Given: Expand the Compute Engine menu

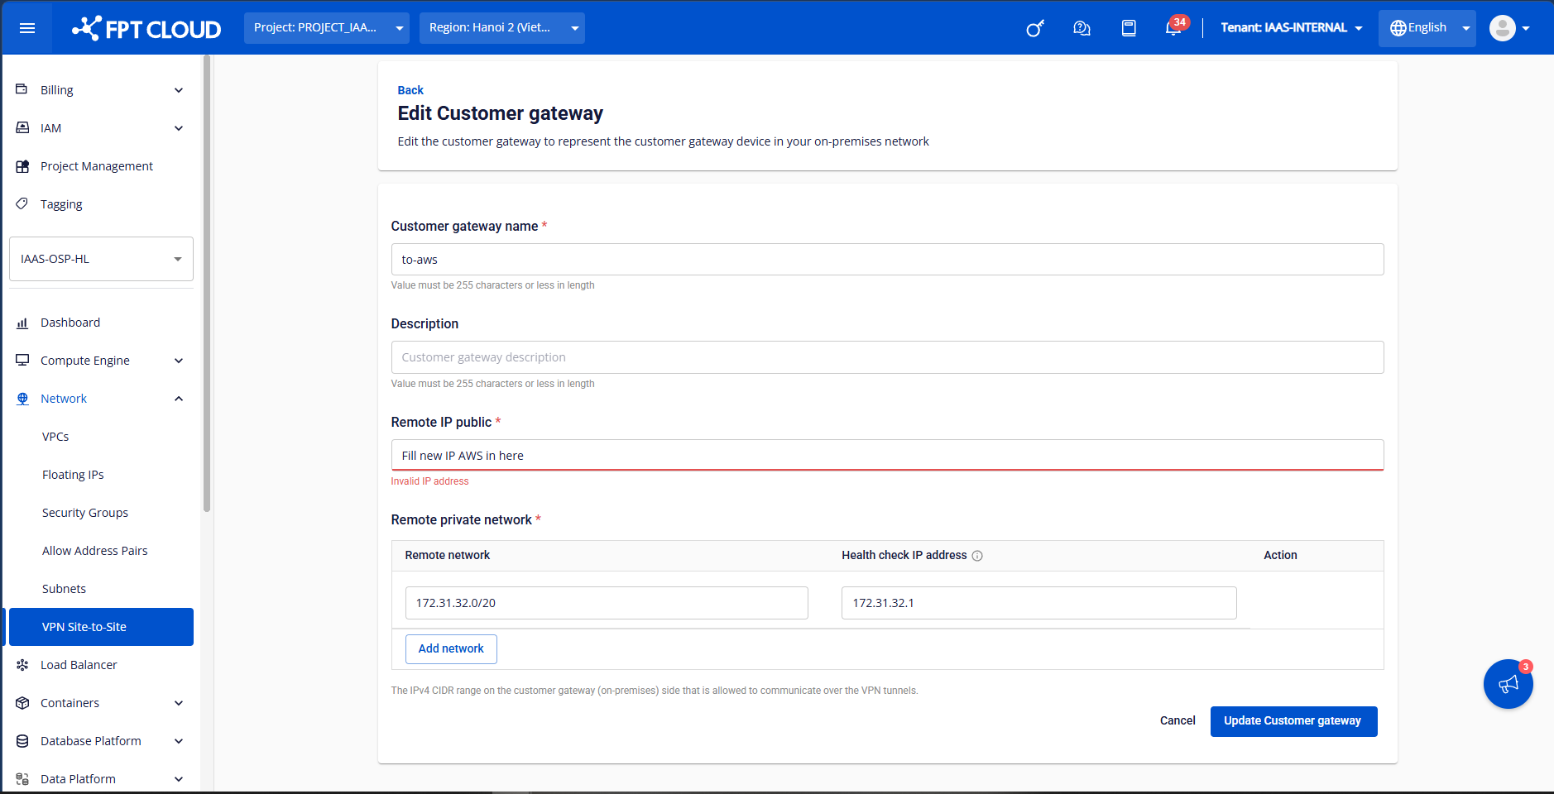Looking at the screenshot, I should pos(99,361).
